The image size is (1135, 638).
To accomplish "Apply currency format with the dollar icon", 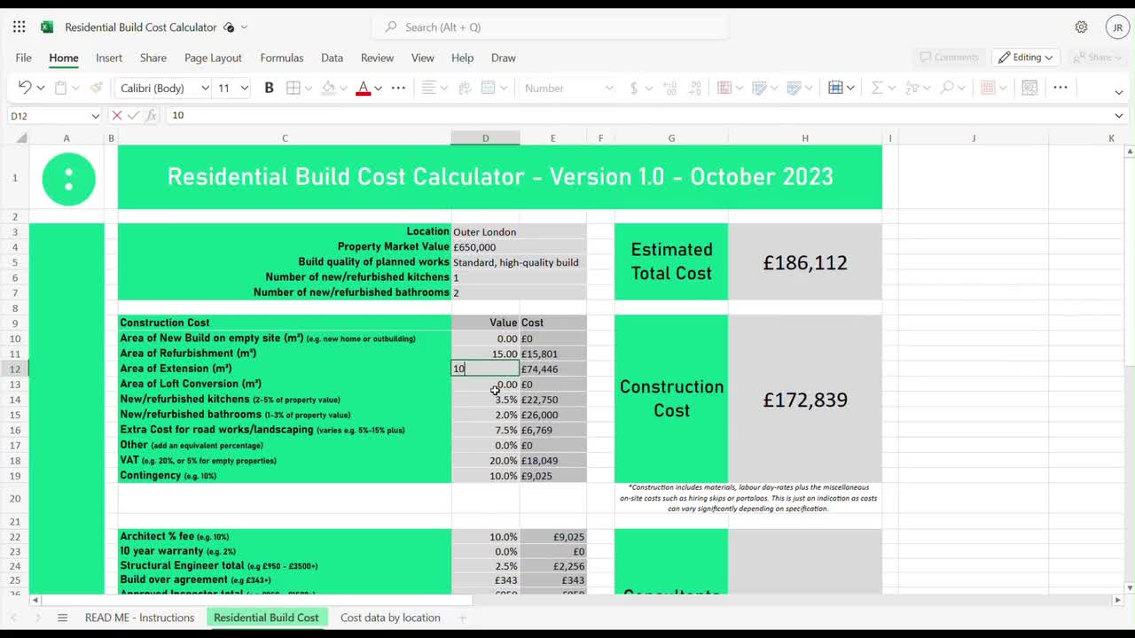I will click(x=634, y=89).
